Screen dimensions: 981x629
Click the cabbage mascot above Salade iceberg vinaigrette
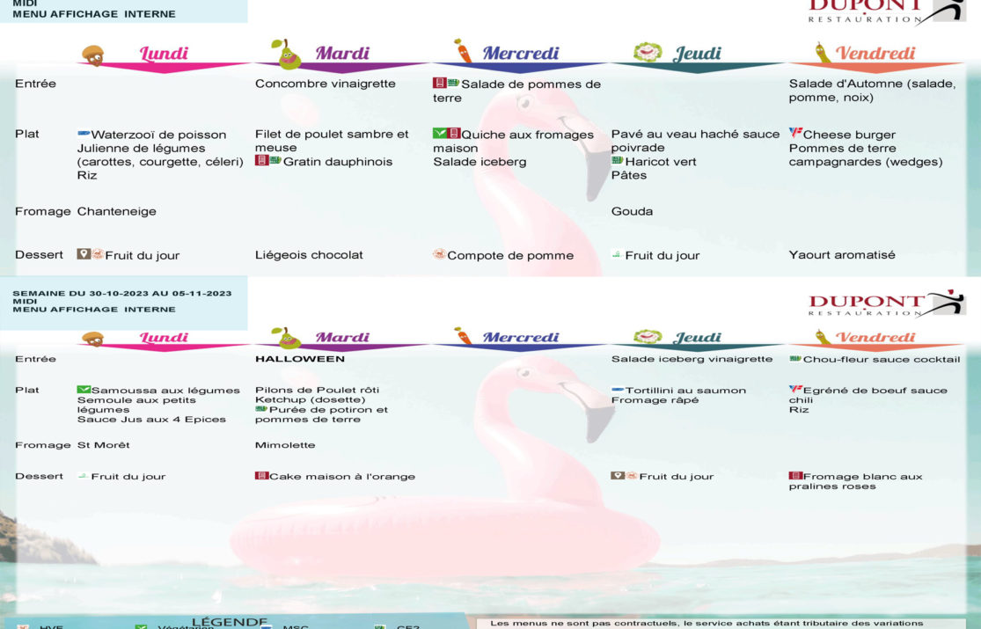point(648,336)
